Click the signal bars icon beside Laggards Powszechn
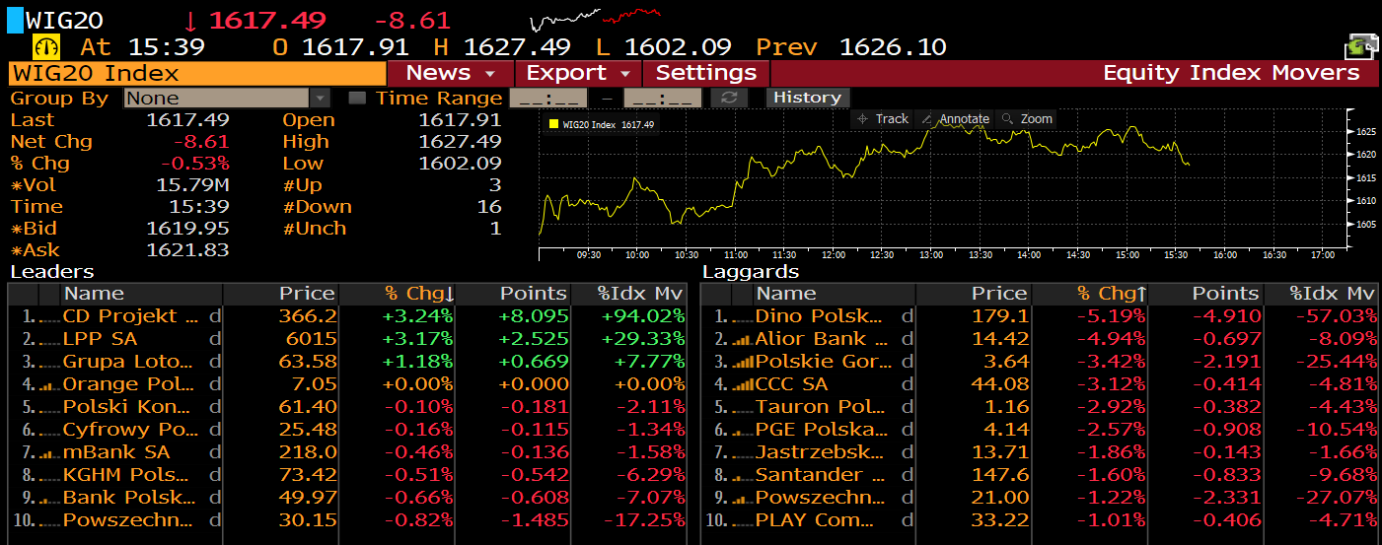Screen dimensions: 1382x545 pyautogui.click(x=745, y=498)
